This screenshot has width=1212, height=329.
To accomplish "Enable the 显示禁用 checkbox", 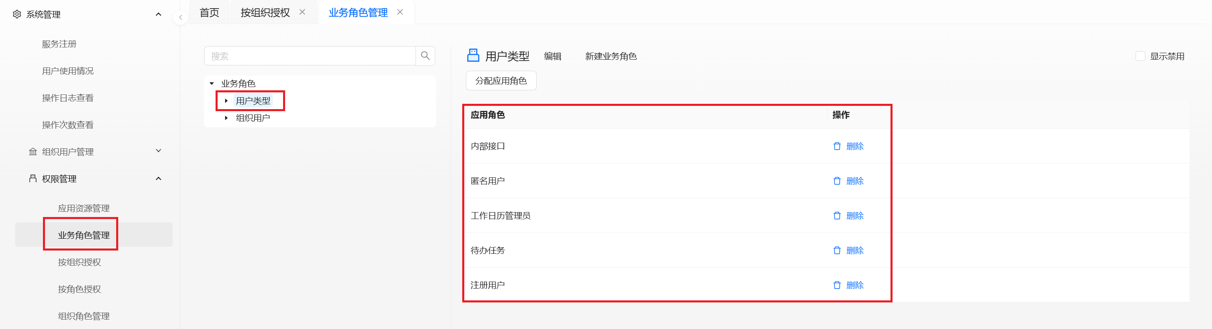I will 1140,56.
